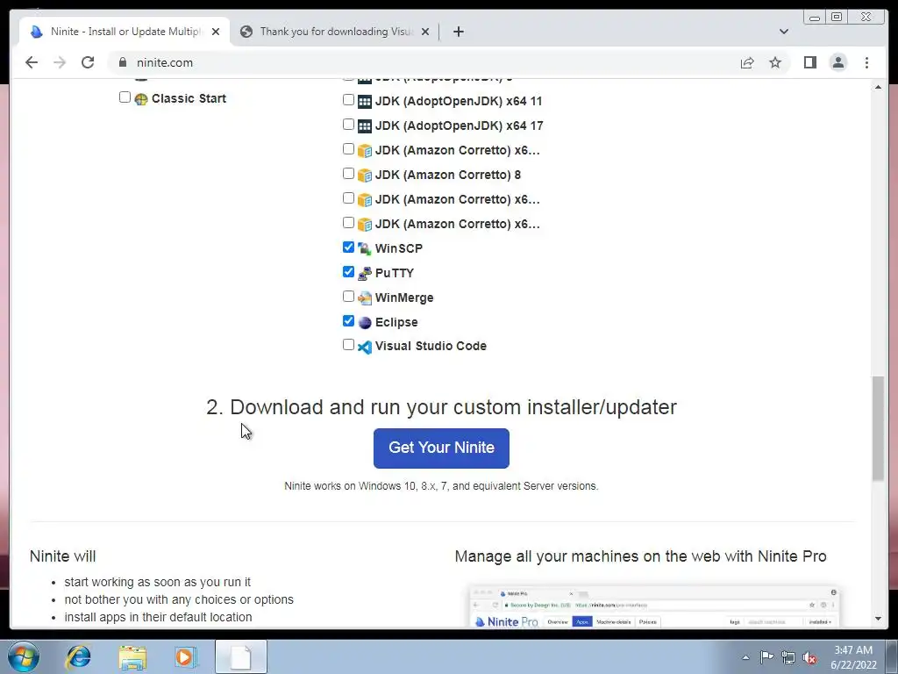
Task: Click the open file taskbar button
Action: (x=241, y=656)
